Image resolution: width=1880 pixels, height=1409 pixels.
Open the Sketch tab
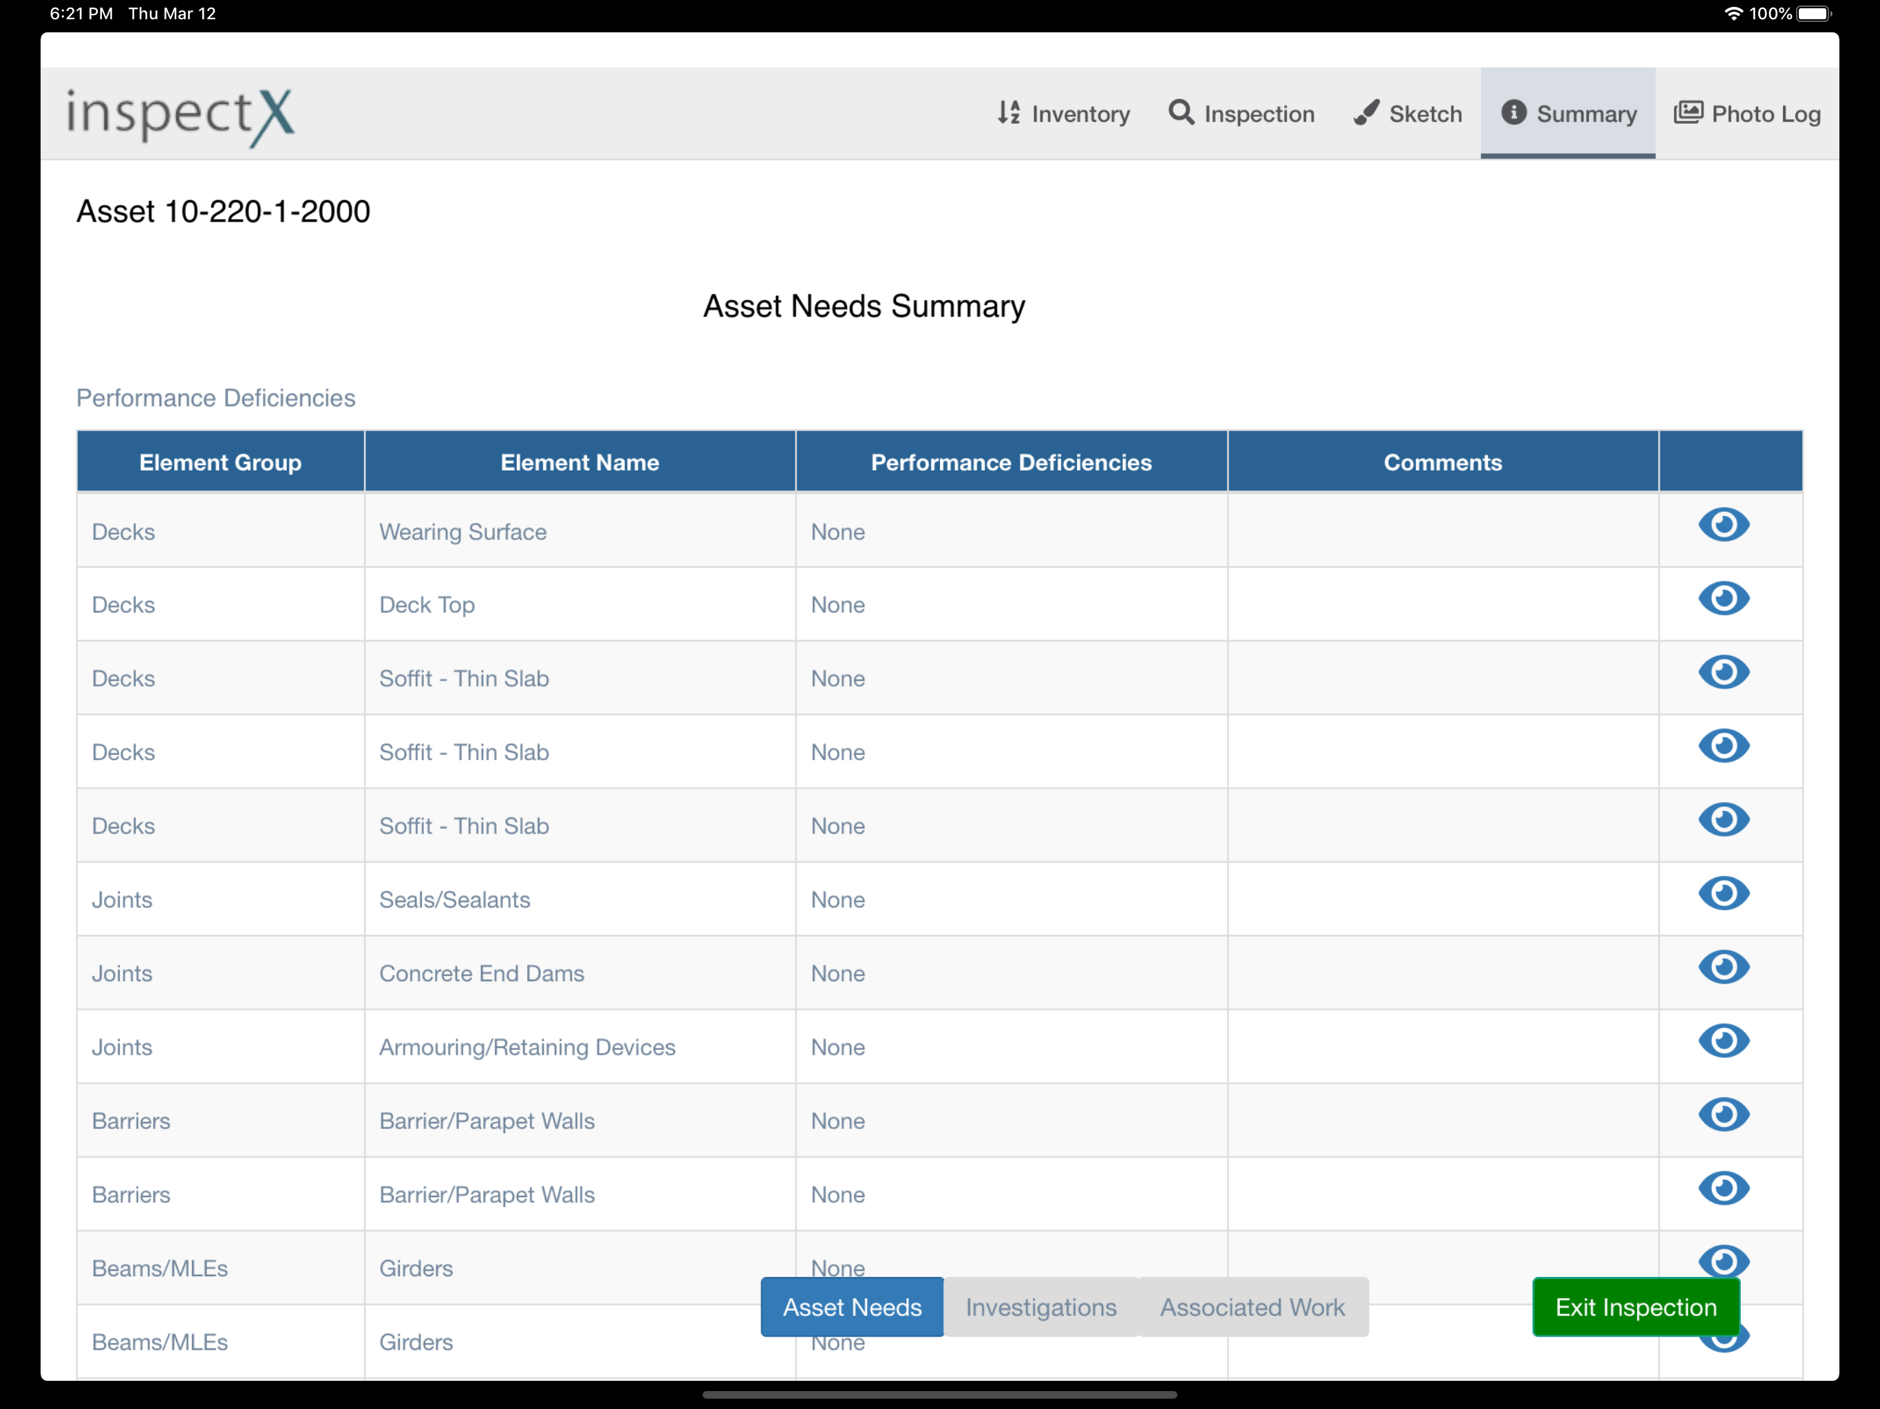tap(1407, 113)
